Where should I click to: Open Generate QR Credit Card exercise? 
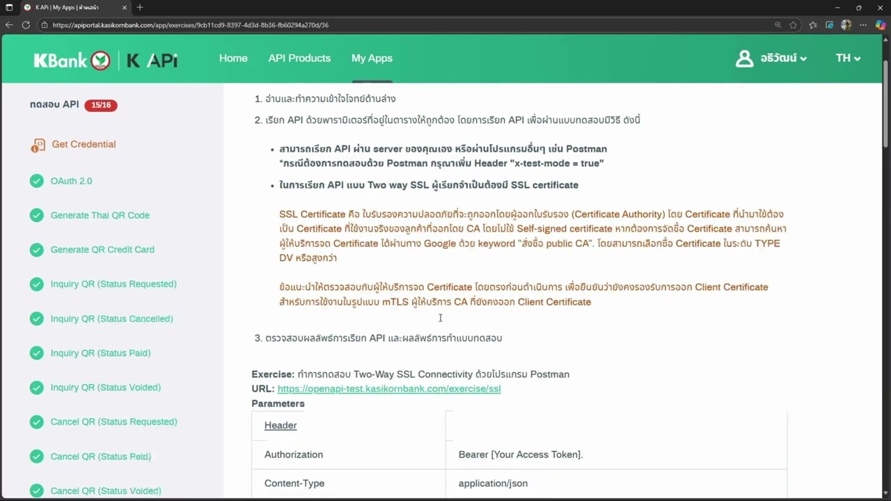102,250
